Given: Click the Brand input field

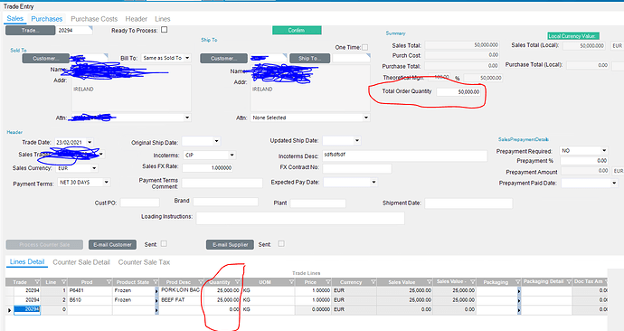Looking at the screenshot, I should pyautogui.click(x=226, y=202).
